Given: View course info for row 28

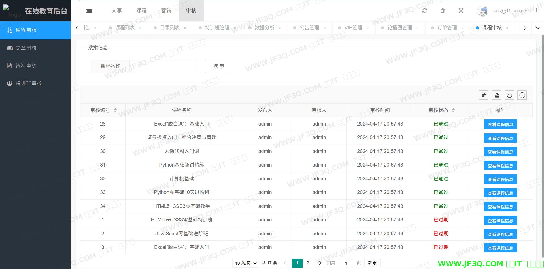Looking at the screenshot, I should [x=500, y=124].
